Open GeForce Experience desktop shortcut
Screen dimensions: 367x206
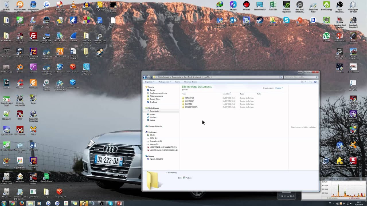point(286,7)
